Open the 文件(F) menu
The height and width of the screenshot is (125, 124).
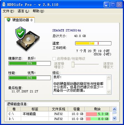tap(8, 11)
